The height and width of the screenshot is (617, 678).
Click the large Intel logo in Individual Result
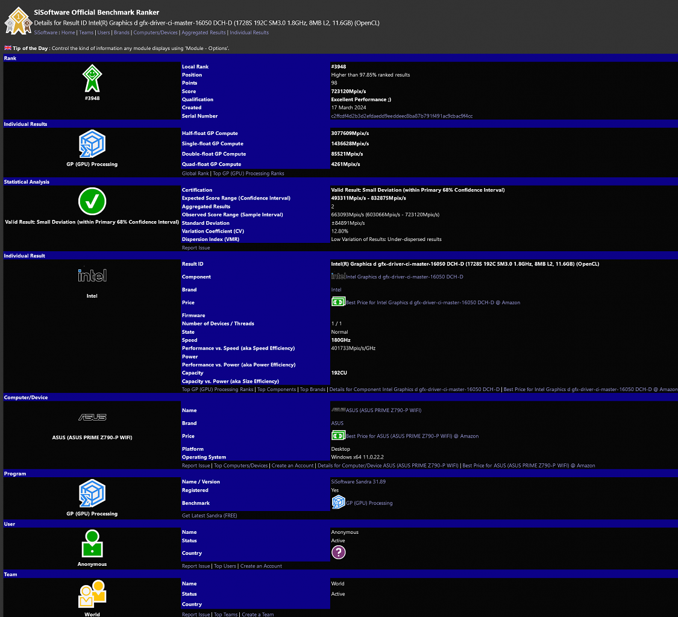[x=92, y=275]
